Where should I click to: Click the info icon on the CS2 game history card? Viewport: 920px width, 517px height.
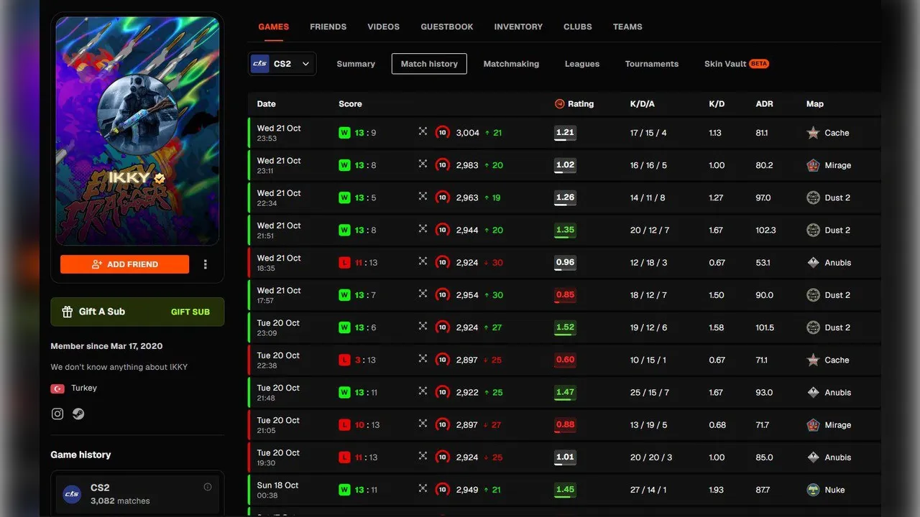(208, 487)
